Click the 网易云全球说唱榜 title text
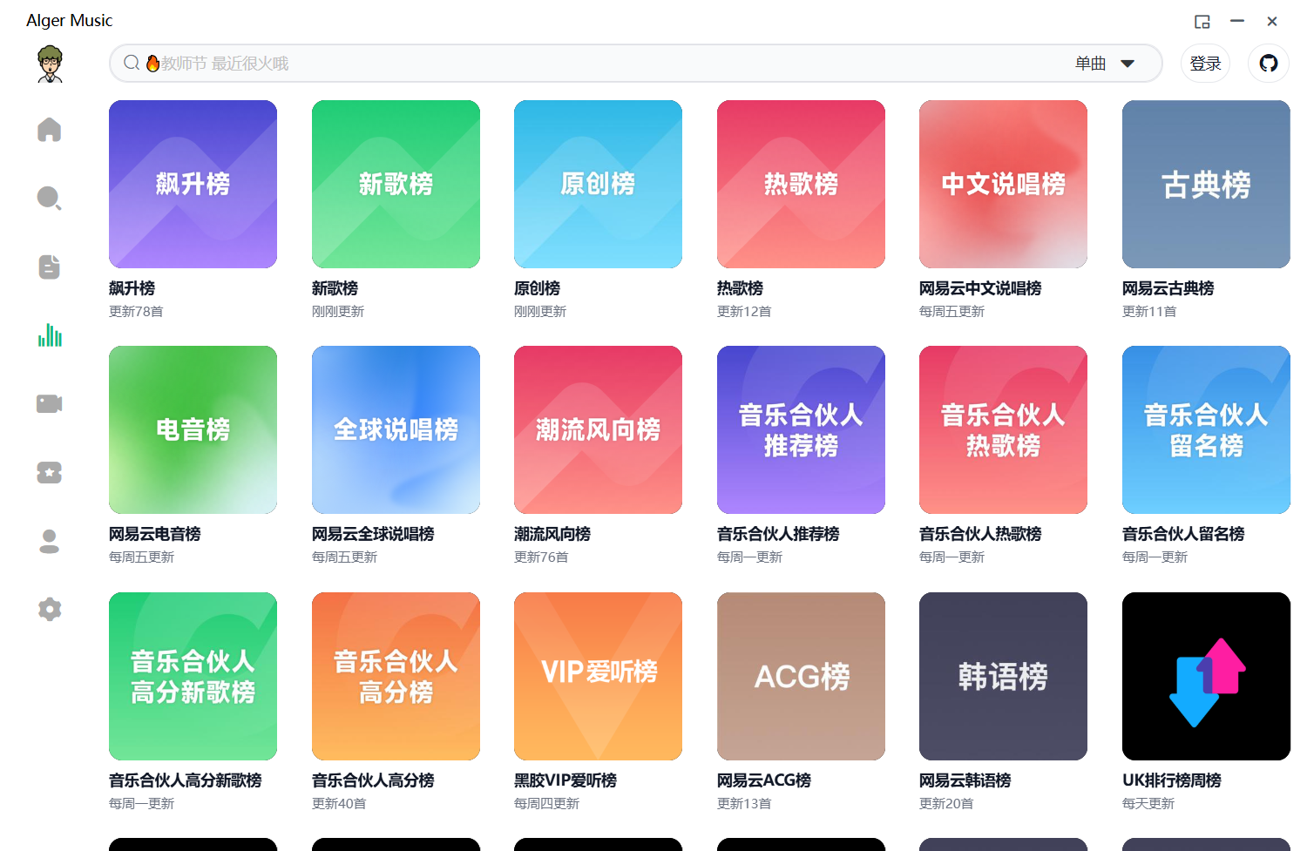The height and width of the screenshot is (851, 1307). coord(373,534)
